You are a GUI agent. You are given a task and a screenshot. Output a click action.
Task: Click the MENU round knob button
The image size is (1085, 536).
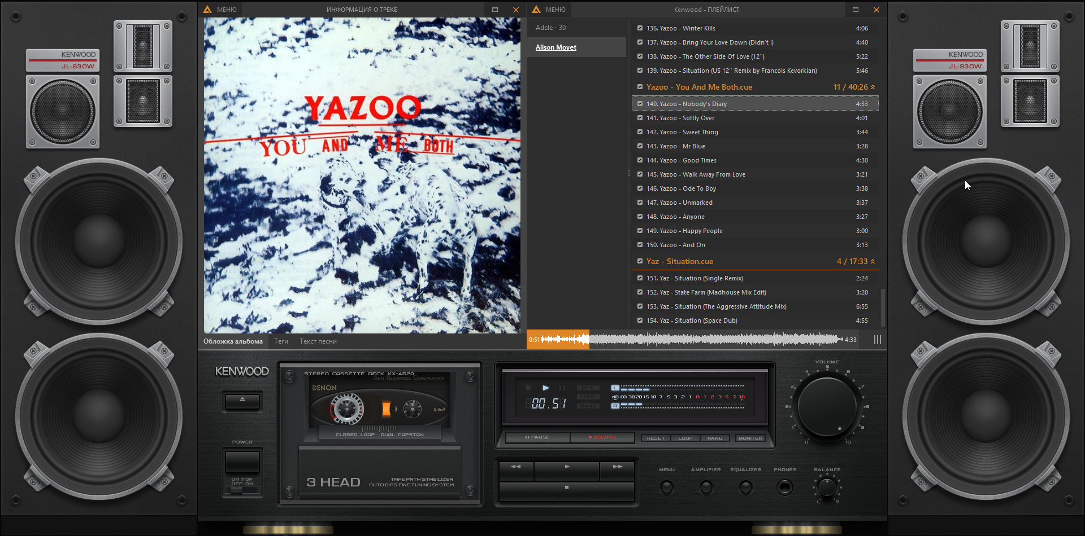pos(667,487)
